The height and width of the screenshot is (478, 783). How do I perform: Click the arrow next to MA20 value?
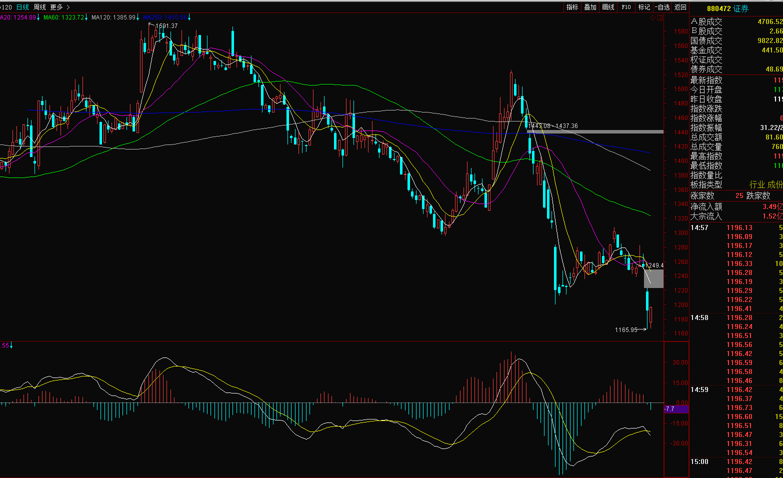(x=38, y=17)
